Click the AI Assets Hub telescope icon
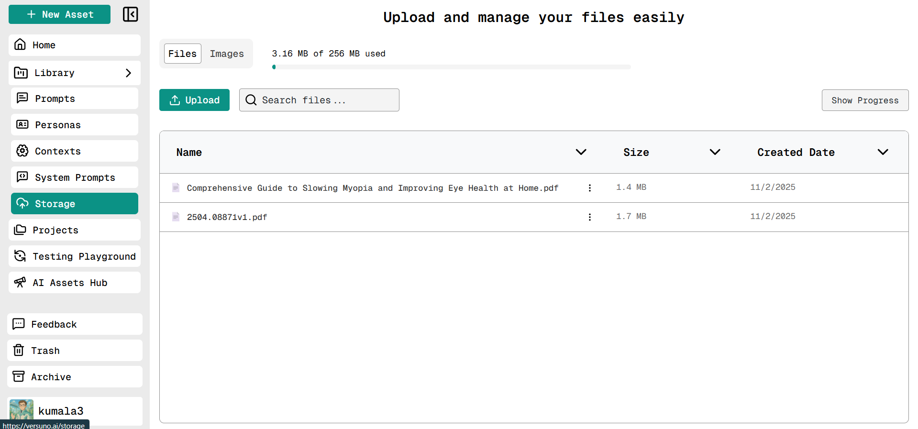This screenshot has height=429, width=918. tap(20, 282)
